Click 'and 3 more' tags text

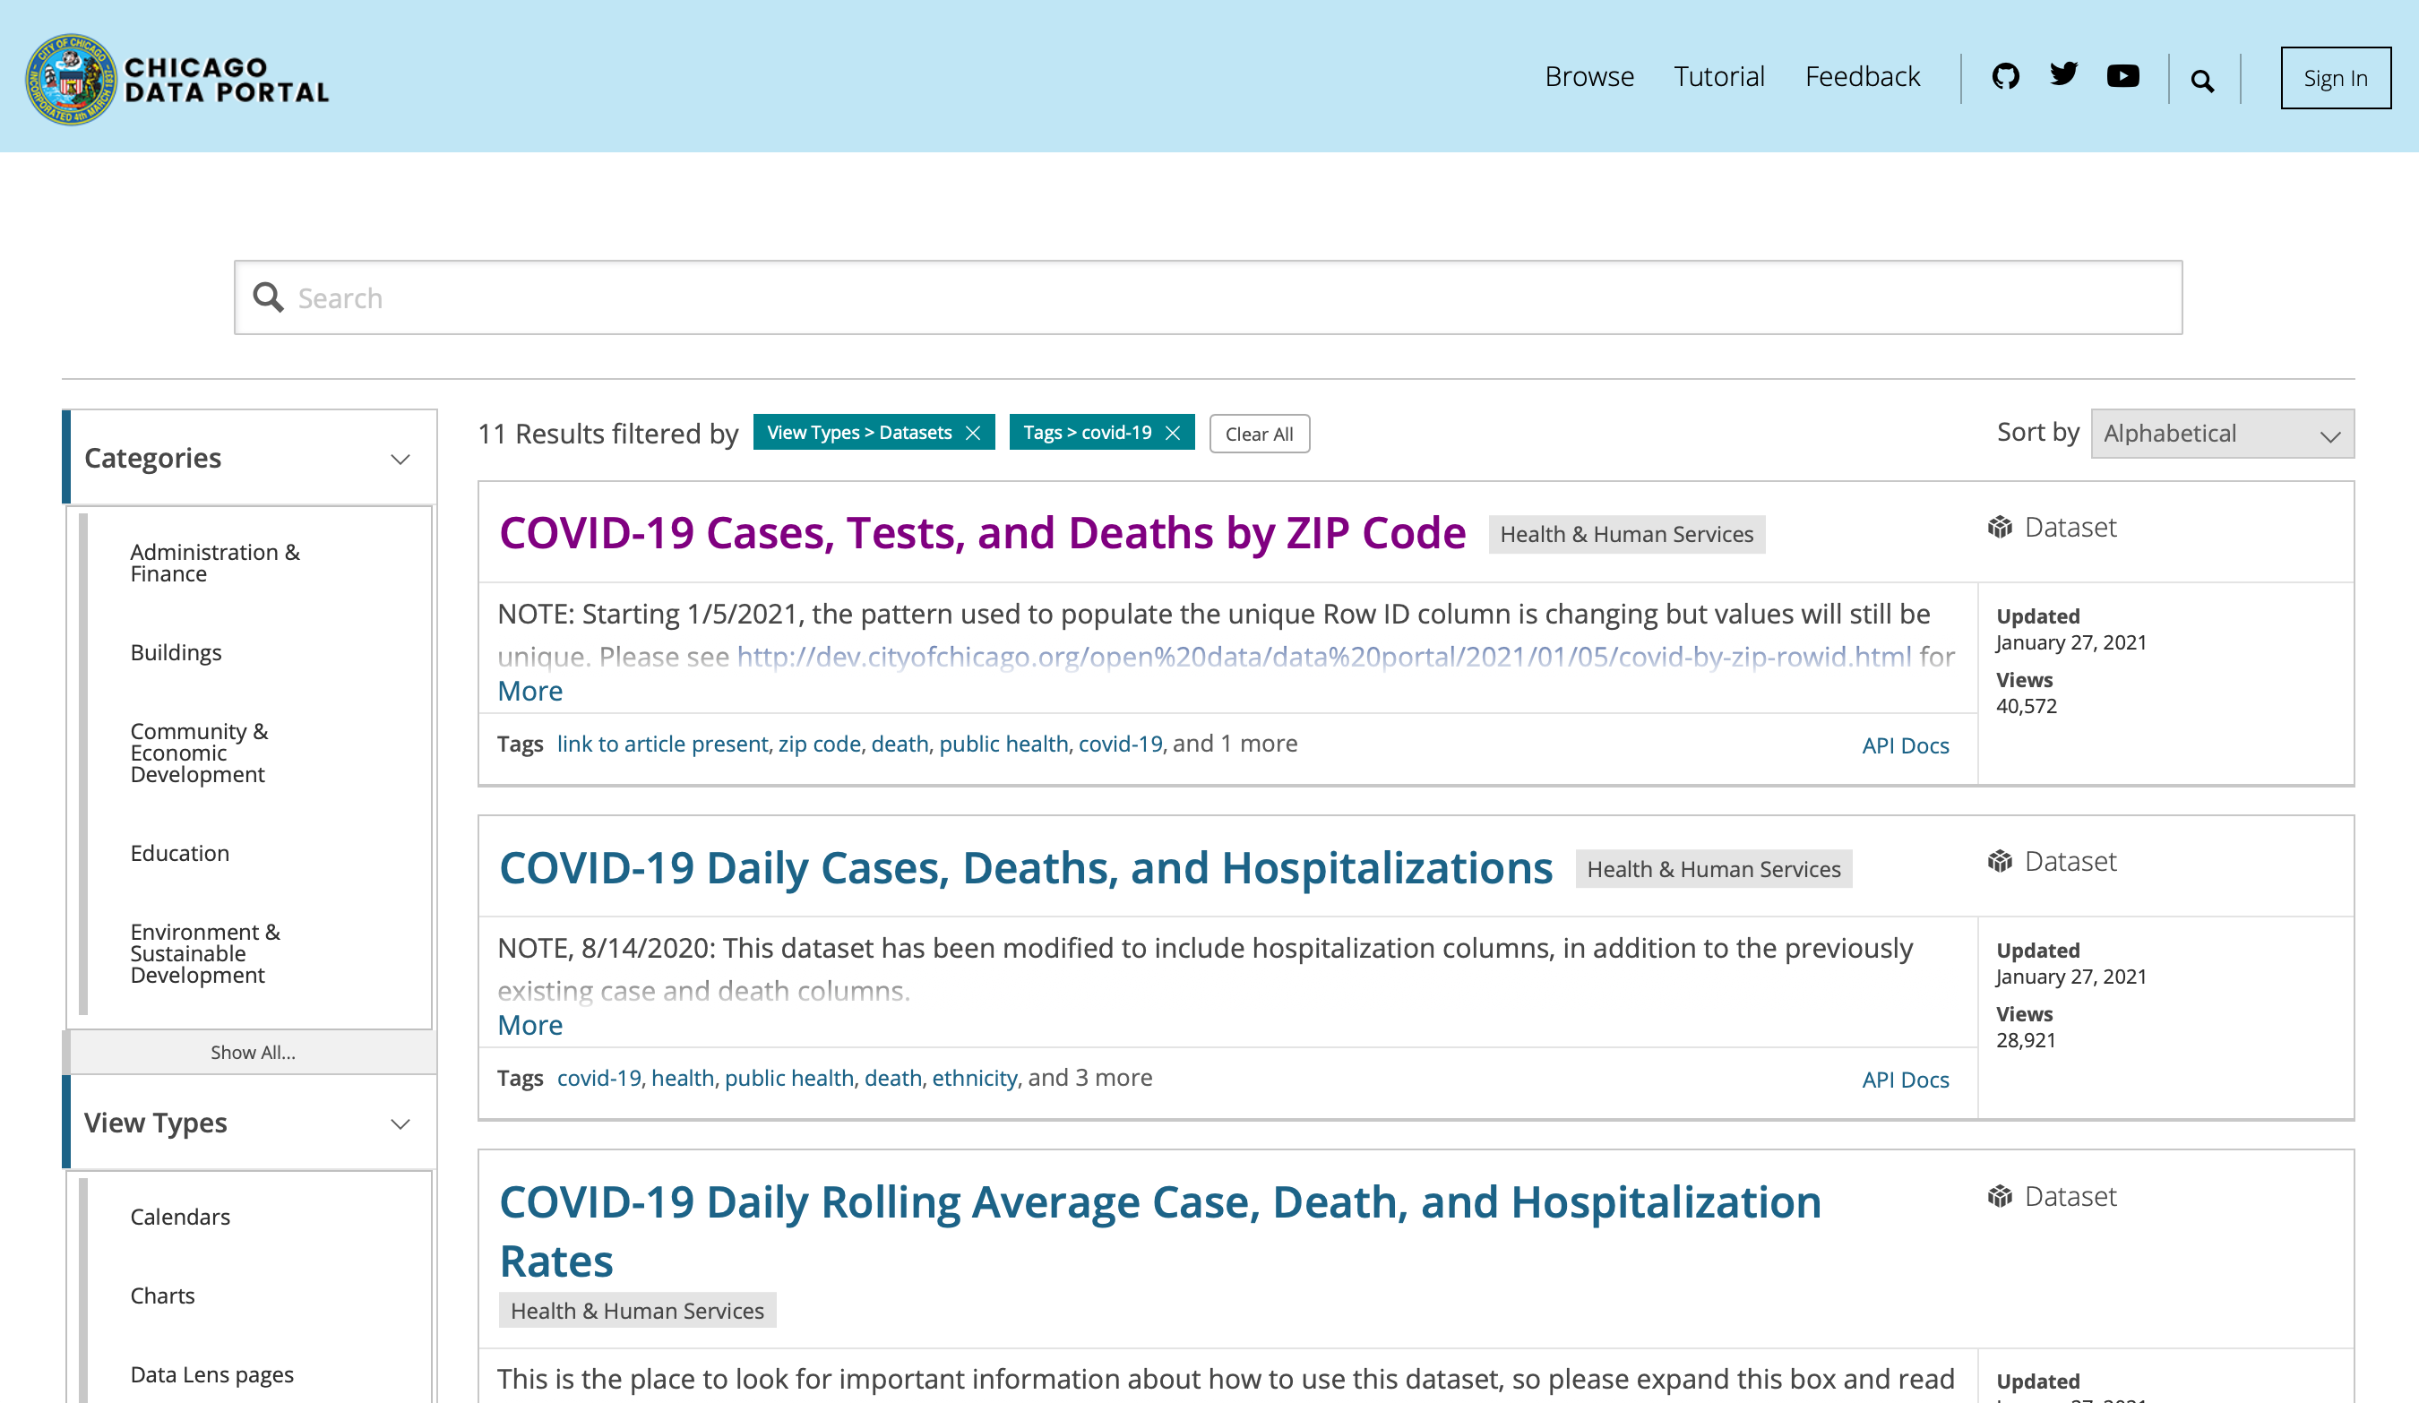pyautogui.click(x=1090, y=1078)
